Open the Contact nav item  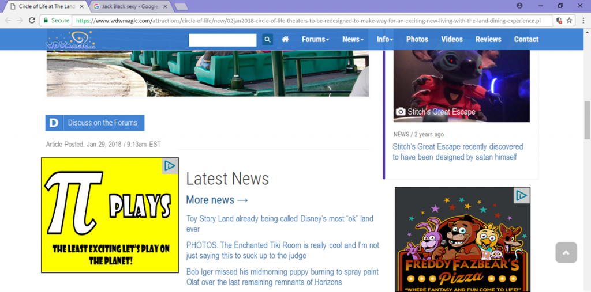[526, 39]
